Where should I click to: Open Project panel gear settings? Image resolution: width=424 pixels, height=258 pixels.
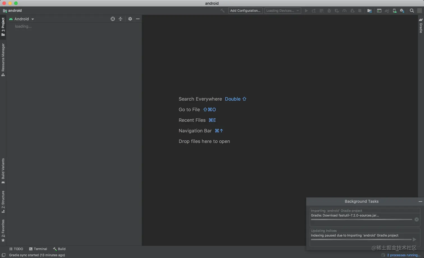(x=130, y=19)
